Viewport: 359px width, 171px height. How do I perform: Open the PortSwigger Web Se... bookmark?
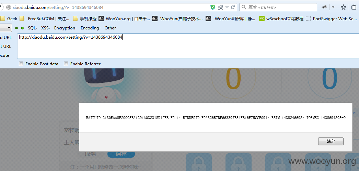(331, 19)
